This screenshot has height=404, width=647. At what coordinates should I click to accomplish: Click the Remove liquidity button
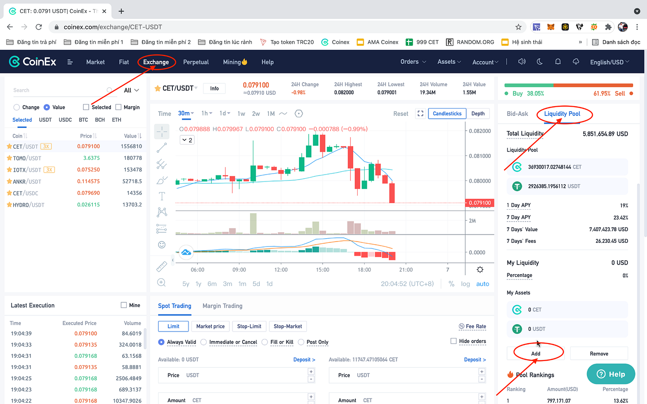(x=599, y=354)
